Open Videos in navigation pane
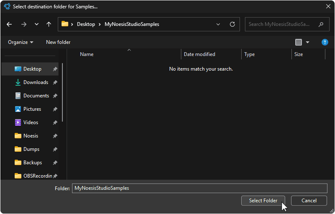The width and height of the screenshot is (335, 214). pos(30,122)
